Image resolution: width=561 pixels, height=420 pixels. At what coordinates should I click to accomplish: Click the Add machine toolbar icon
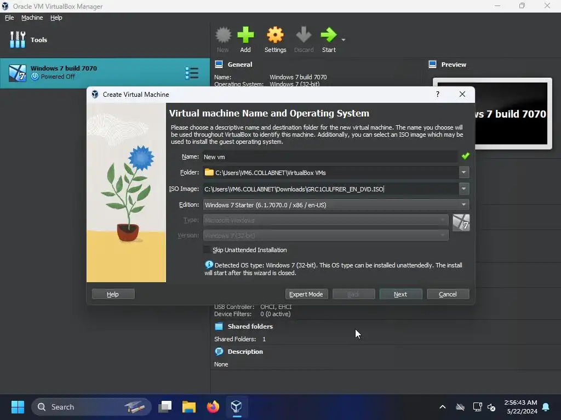(x=245, y=35)
